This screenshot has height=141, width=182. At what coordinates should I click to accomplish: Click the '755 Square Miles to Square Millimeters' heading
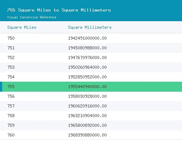pos(59,10)
